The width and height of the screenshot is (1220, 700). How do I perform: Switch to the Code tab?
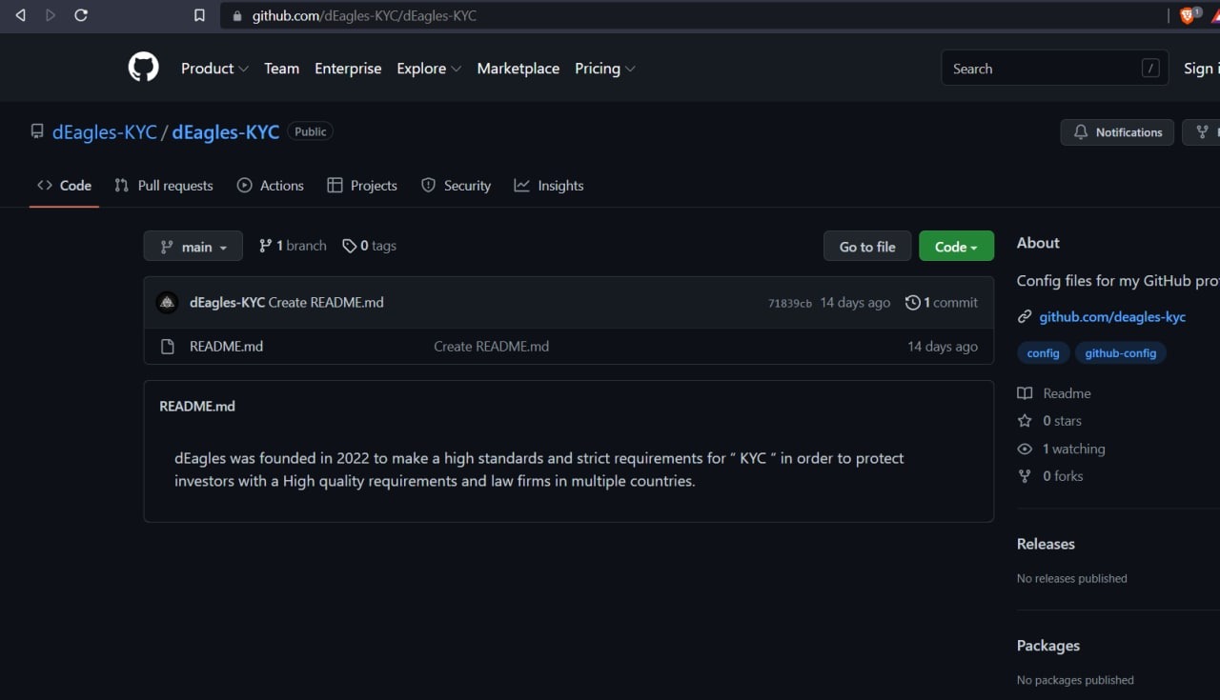click(64, 186)
